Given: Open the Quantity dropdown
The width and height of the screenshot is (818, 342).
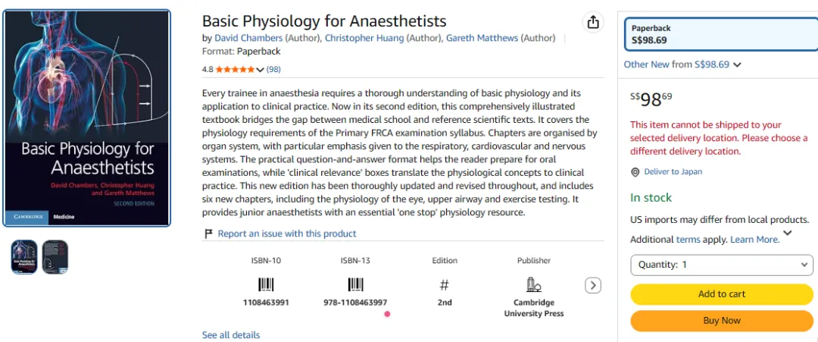Looking at the screenshot, I should coord(722,265).
